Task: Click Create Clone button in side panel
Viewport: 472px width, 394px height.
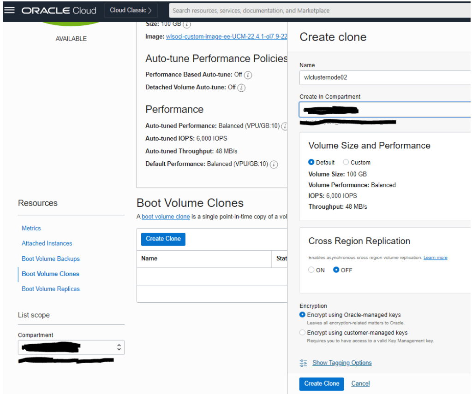Action: pyautogui.click(x=322, y=383)
